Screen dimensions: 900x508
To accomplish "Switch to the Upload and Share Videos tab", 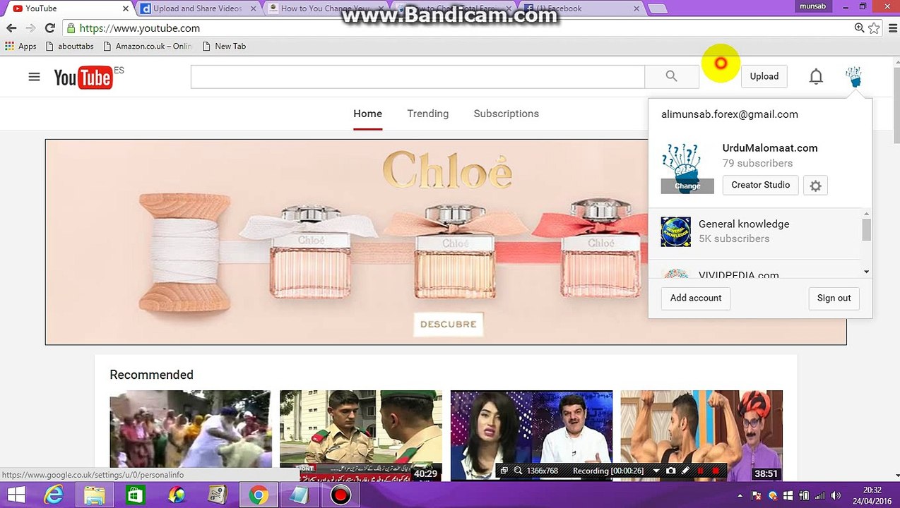I will click(197, 8).
